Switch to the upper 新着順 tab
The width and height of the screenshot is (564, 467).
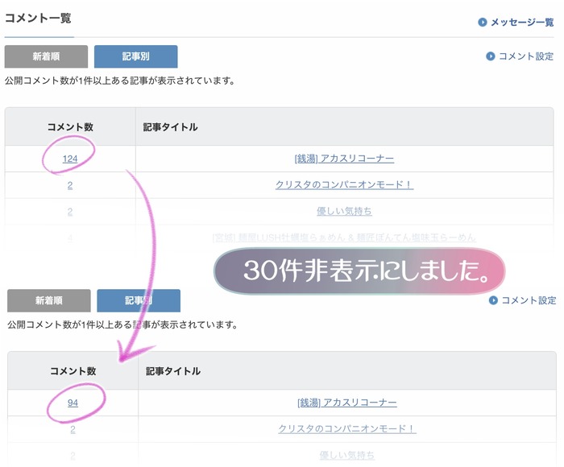(x=46, y=56)
